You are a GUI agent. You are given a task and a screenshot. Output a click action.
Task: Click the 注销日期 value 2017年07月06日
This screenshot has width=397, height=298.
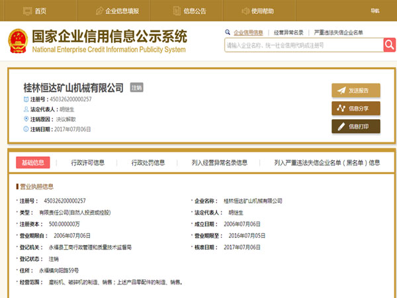(72, 129)
